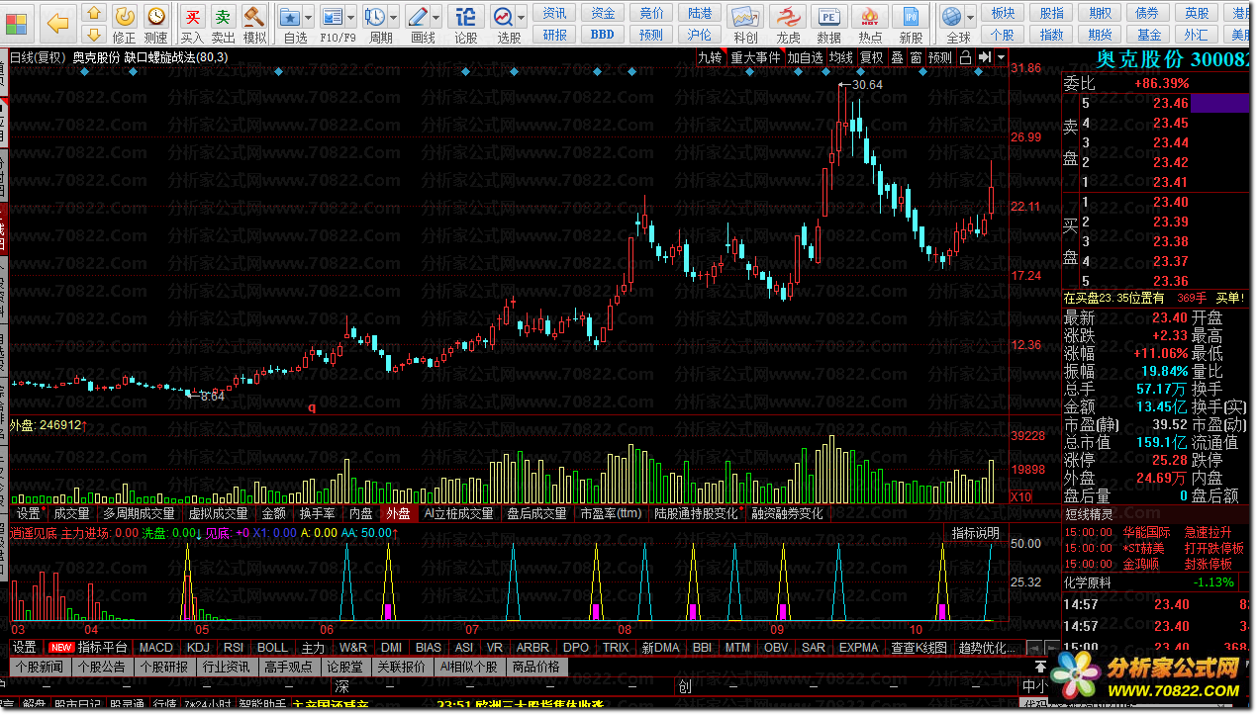Viewport: 1258px width, 715px height.
Task: Open the 数据 PE data icon
Action: point(829,24)
